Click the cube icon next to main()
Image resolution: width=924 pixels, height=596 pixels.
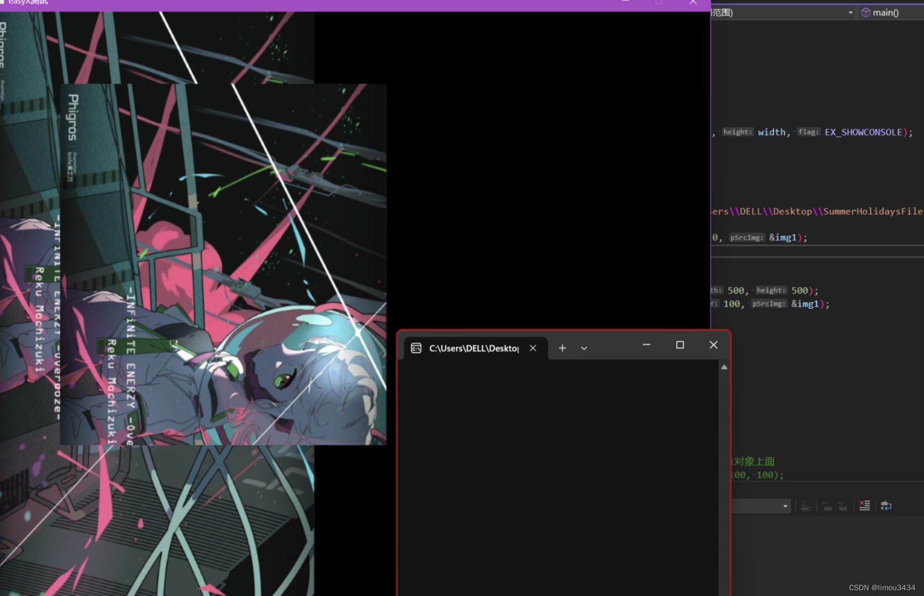point(866,13)
